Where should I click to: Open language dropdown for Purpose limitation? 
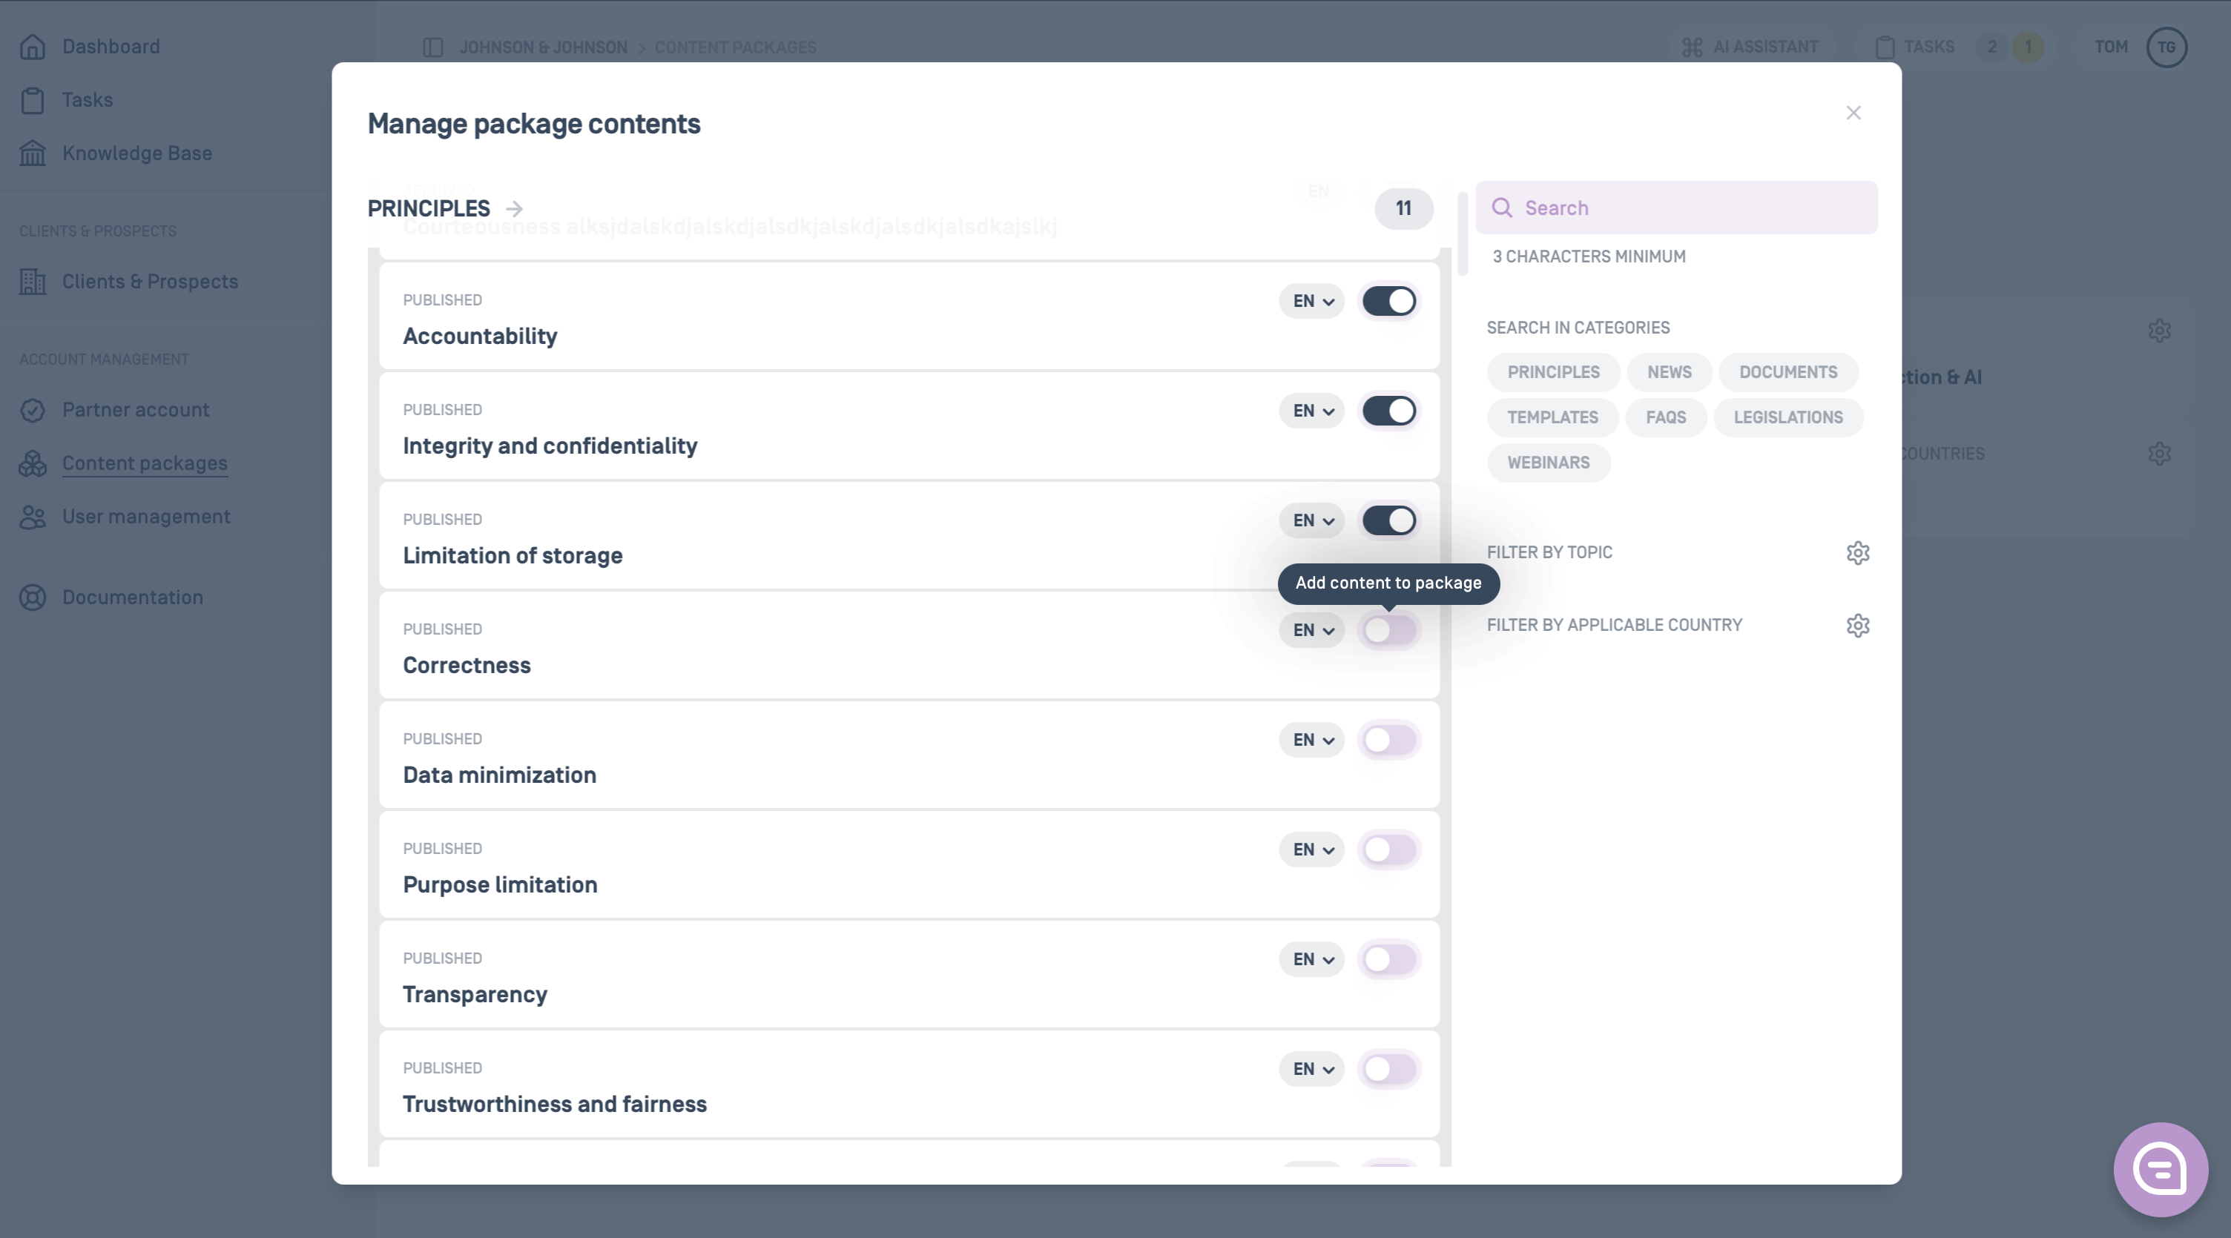1312,850
